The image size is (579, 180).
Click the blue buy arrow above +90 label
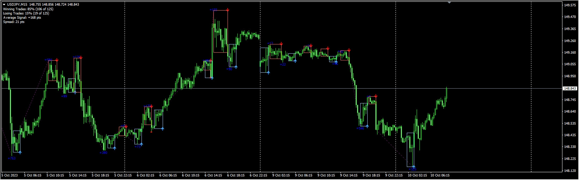click(236, 66)
